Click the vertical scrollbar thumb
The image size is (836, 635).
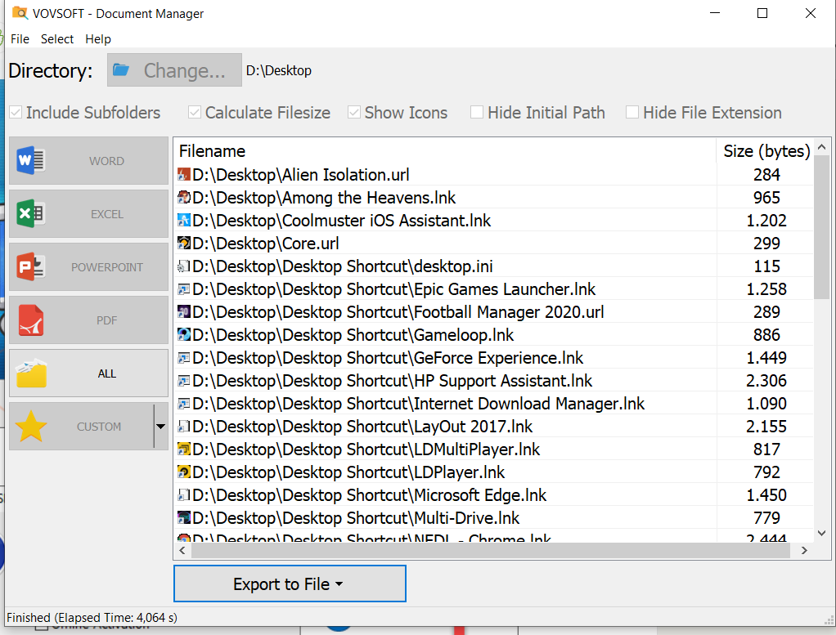click(821, 227)
